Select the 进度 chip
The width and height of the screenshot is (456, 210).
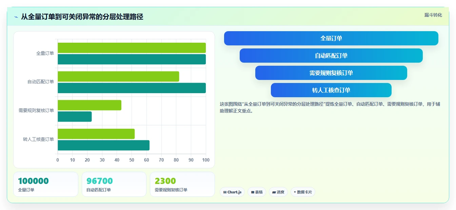coord(278,192)
